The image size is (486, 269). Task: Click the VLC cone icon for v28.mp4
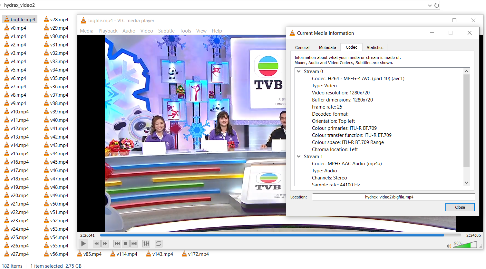click(x=46, y=19)
